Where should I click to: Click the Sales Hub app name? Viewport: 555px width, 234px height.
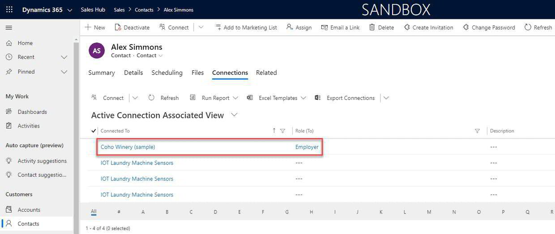click(93, 9)
